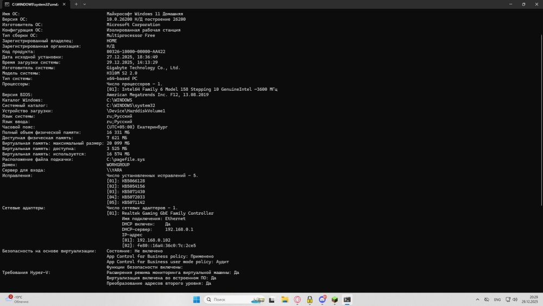Image resolution: width=543 pixels, height=306 pixels.
Task: Click the text 'x64-based PC'
Action: point(122,79)
